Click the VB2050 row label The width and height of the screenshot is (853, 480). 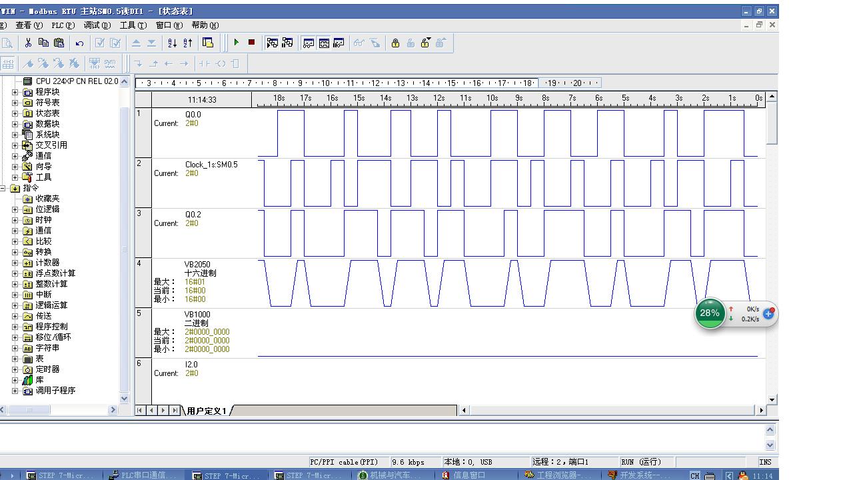pyautogui.click(x=197, y=265)
